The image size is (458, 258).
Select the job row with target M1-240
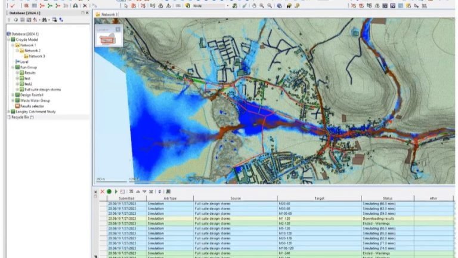tap(277, 253)
